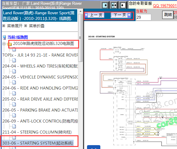
Task: Expand all menus with 菜单展开
Action: pyautogui.click(x=15, y=26)
